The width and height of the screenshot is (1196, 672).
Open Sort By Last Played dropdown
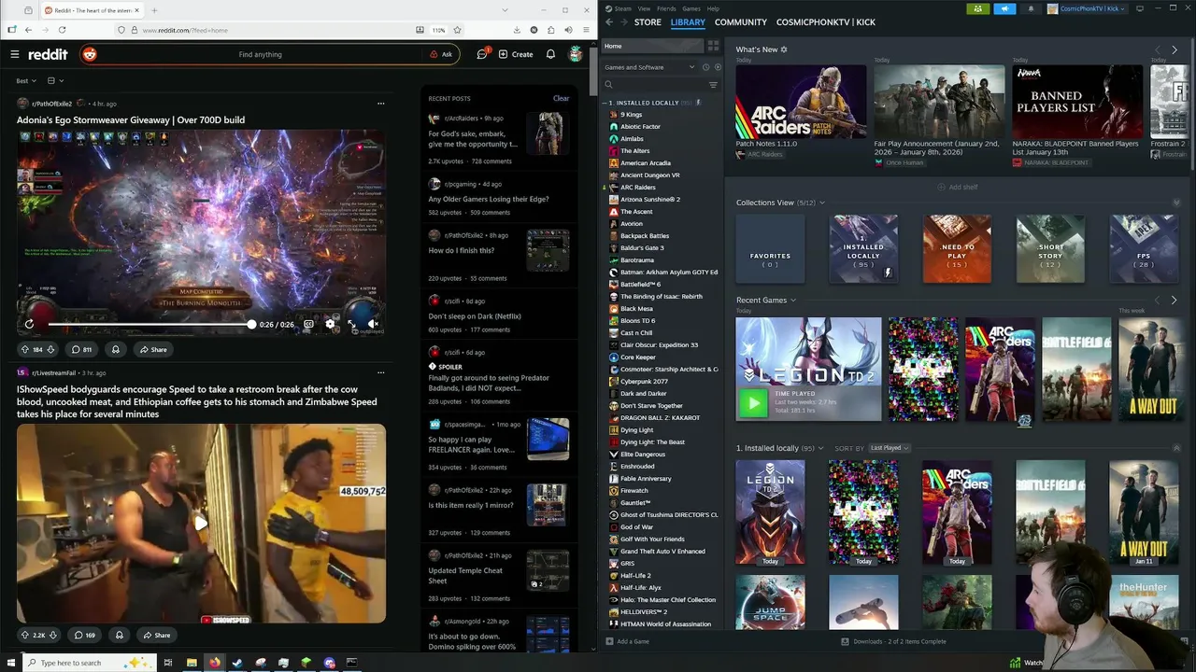pyautogui.click(x=889, y=448)
